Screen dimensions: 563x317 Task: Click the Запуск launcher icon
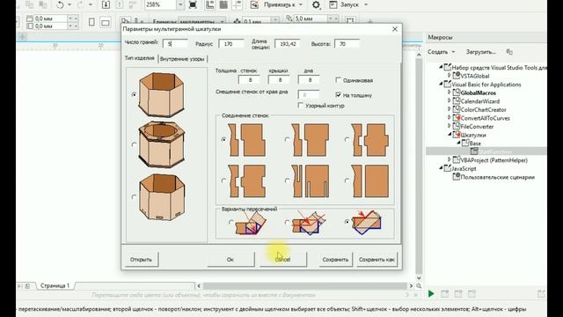pyautogui.click(x=333, y=4)
